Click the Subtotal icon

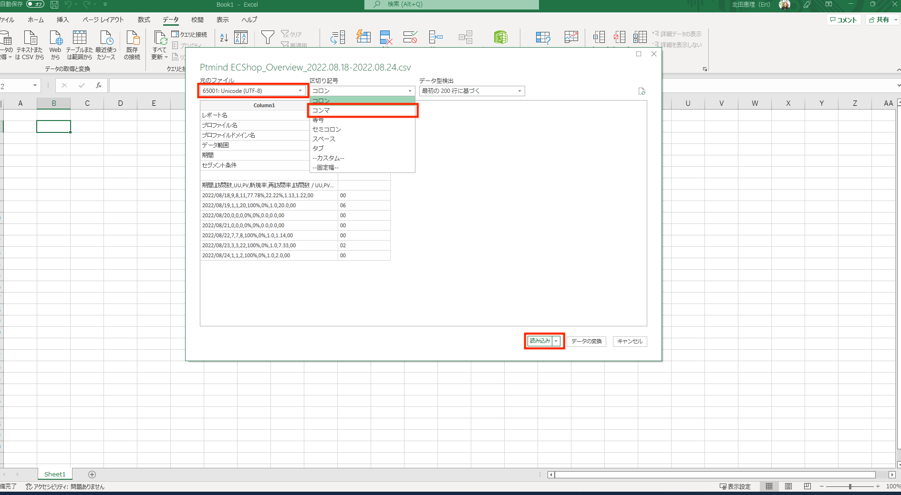tap(640, 37)
